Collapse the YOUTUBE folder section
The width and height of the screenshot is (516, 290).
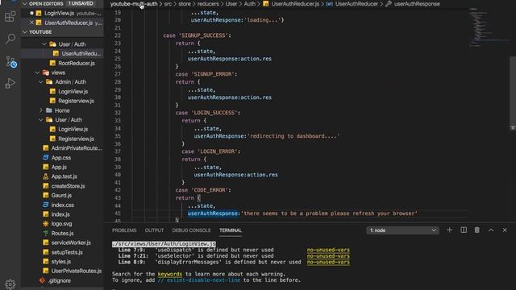point(25,32)
